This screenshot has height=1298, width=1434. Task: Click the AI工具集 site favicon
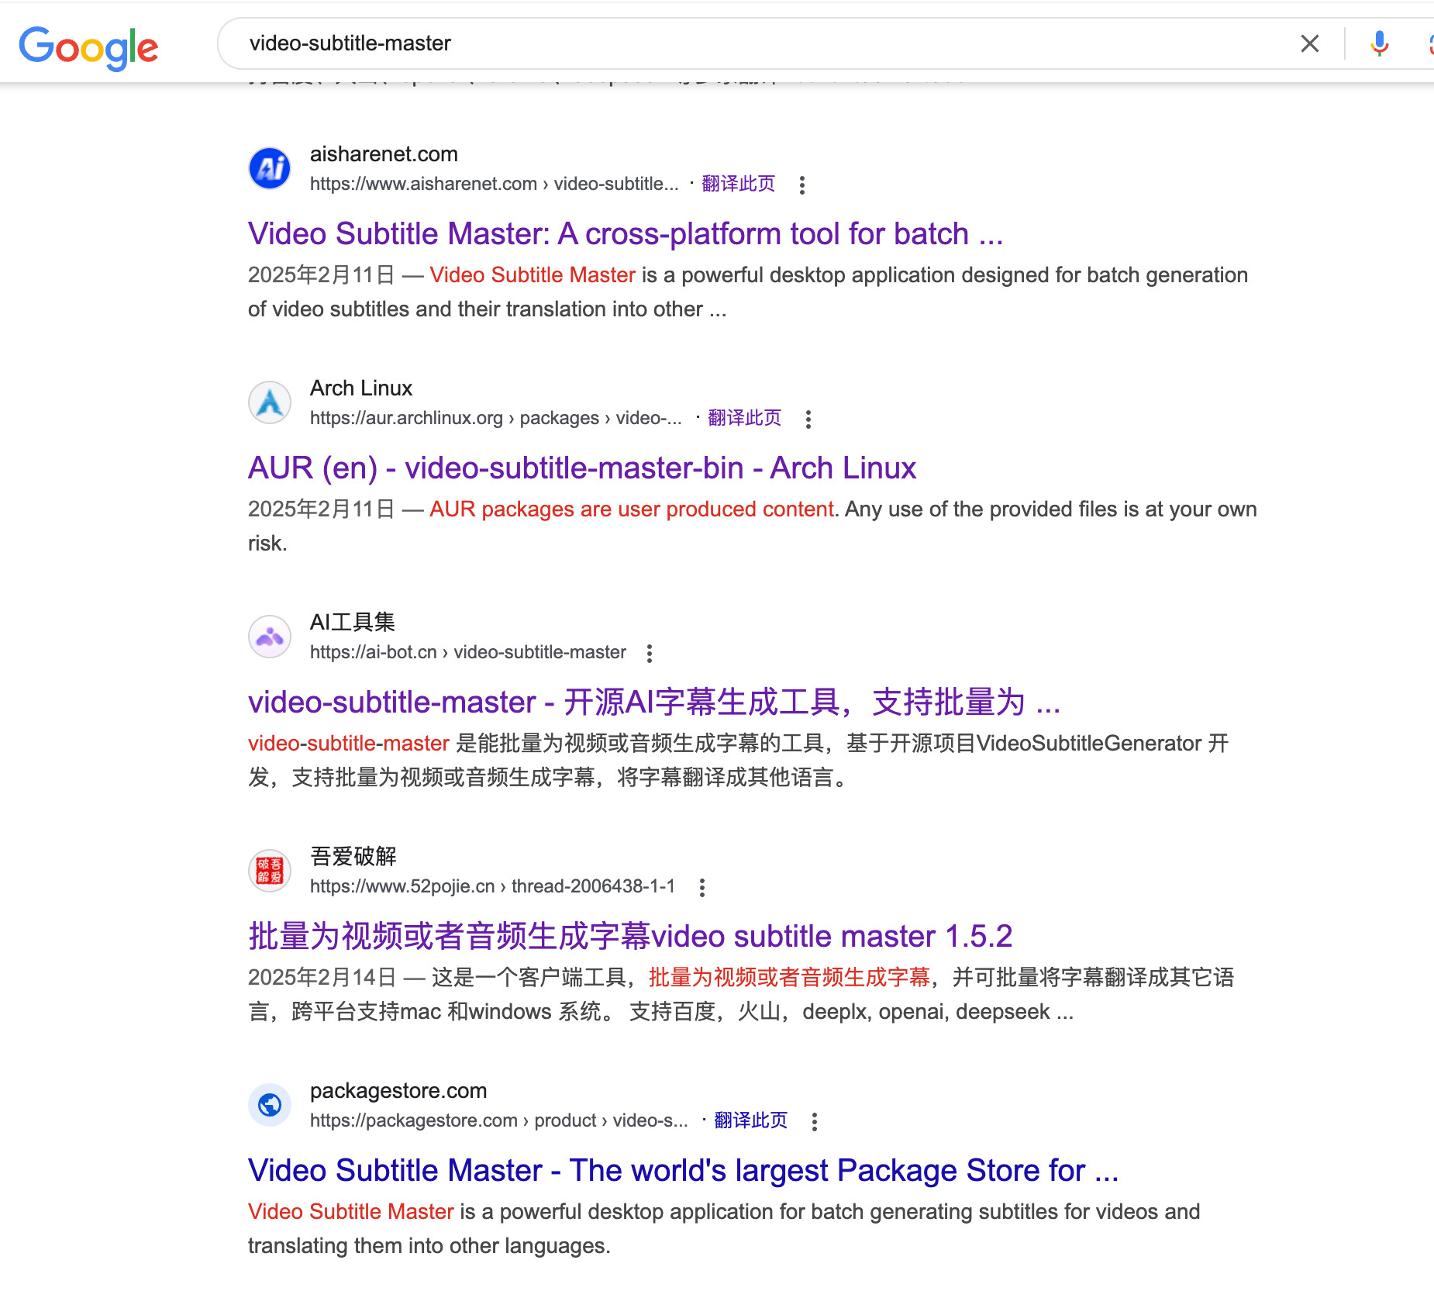pos(270,637)
